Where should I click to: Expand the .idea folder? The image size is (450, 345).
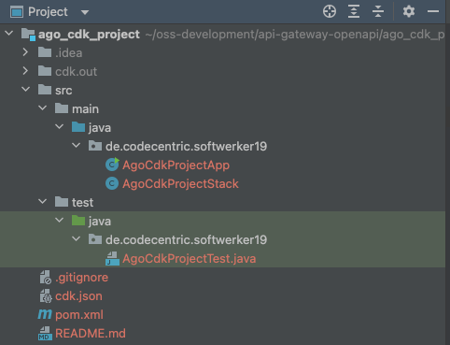click(25, 52)
